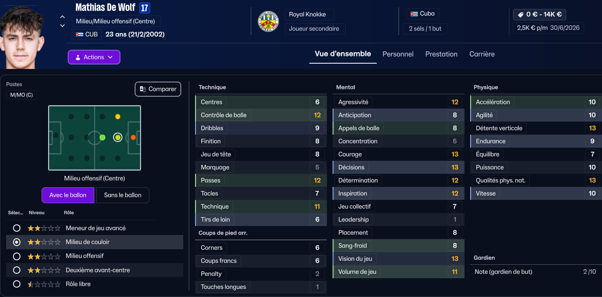Click the Cuba flag beside CUB
This screenshot has width=602, height=297.
79,34
